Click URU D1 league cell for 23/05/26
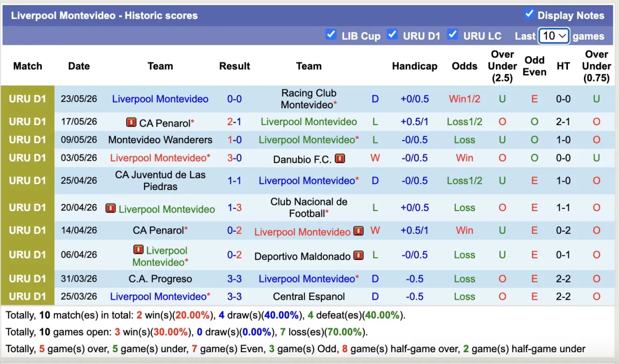This screenshot has height=364, width=619. pos(27,99)
